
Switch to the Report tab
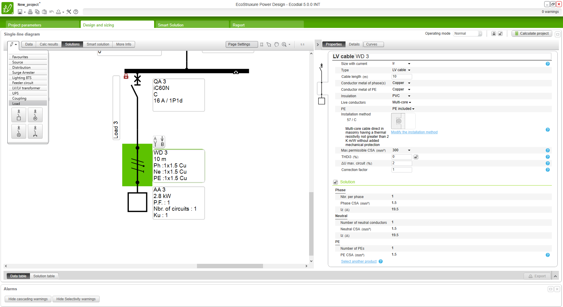[239, 25]
